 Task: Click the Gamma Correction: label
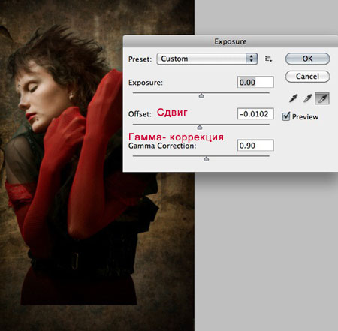point(162,146)
